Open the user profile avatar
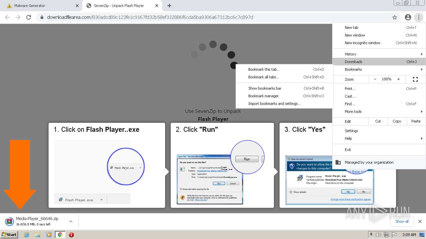This screenshot has width=426, height=239. click(x=408, y=17)
